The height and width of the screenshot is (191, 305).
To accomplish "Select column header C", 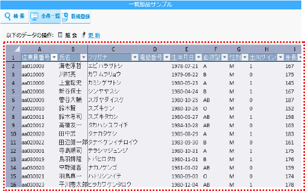I will (113, 49).
